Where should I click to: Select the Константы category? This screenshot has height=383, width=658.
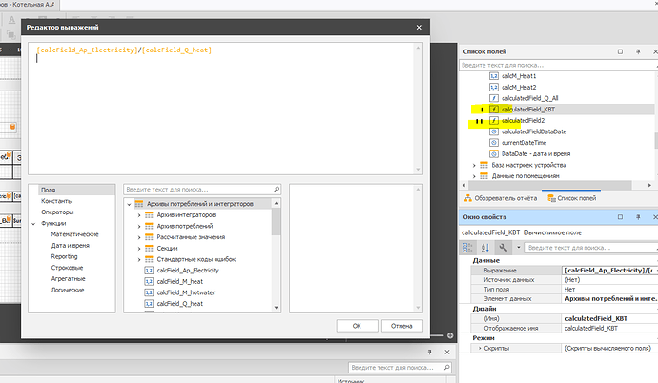click(56, 201)
